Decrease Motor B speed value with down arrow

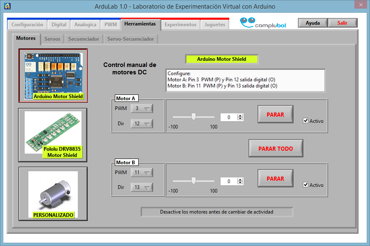(240, 183)
